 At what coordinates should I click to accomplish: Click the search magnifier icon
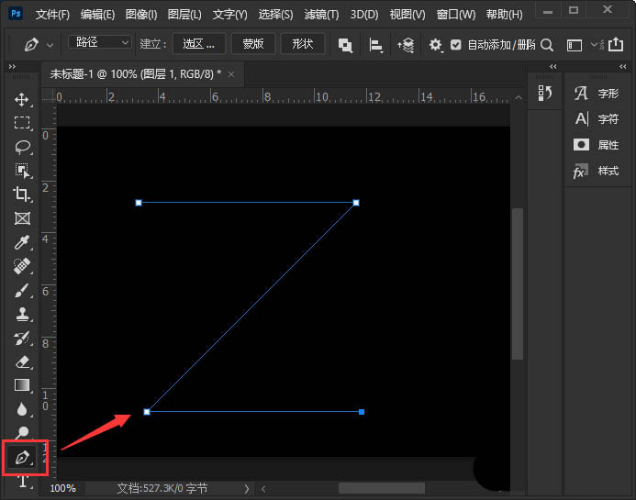(547, 45)
